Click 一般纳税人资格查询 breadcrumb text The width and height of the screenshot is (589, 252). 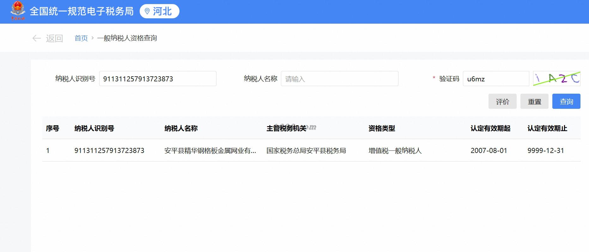pyautogui.click(x=127, y=38)
